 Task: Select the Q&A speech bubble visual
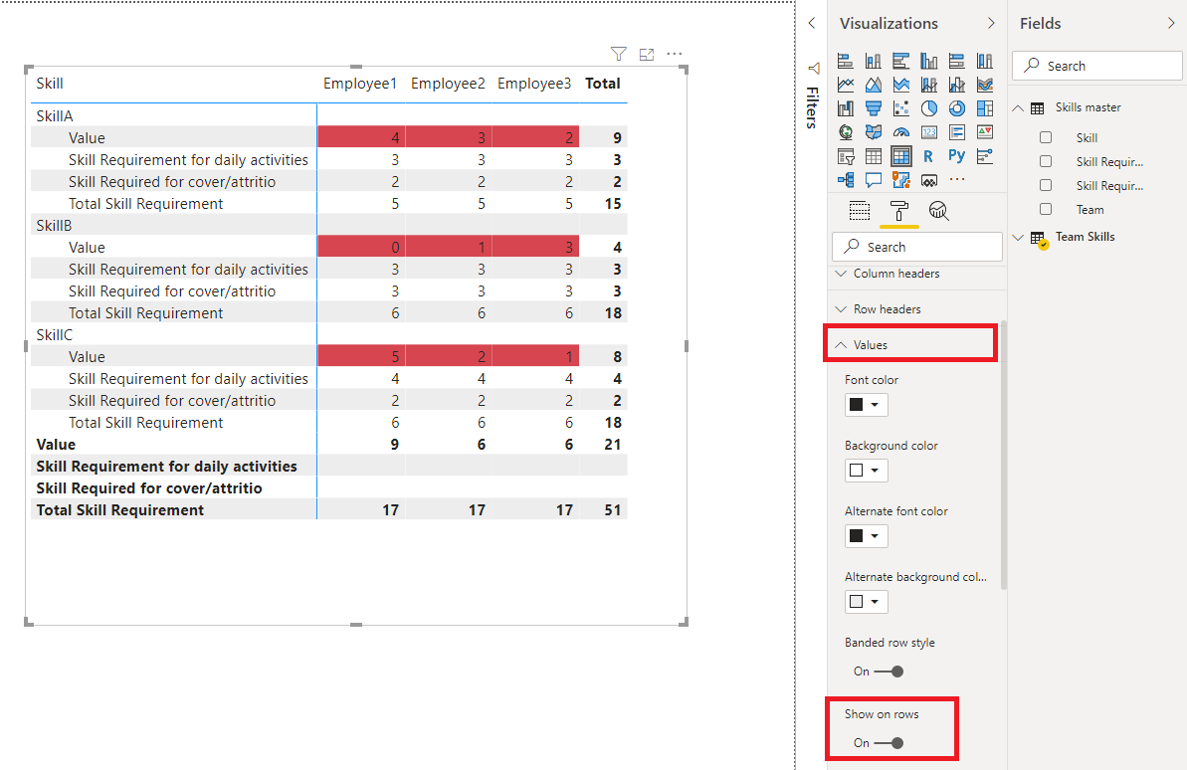coord(874,180)
